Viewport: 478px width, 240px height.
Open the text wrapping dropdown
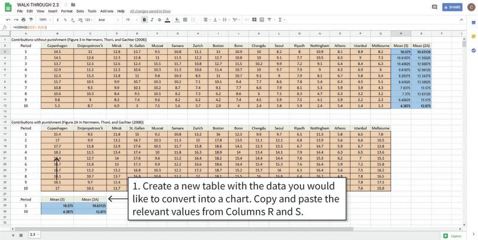point(226,20)
